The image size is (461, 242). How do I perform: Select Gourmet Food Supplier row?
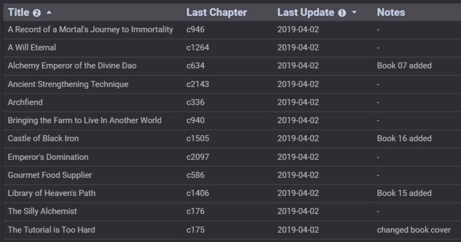(x=232, y=175)
